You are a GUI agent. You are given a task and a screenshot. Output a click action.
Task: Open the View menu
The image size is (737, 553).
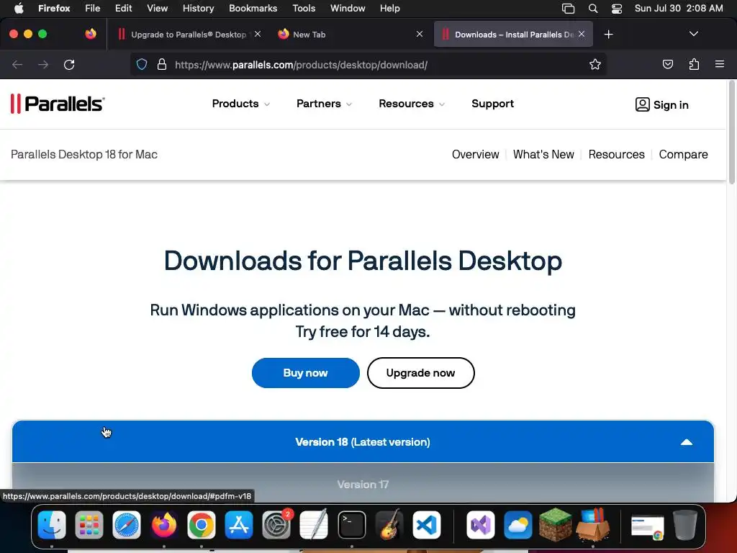(x=157, y=8)
